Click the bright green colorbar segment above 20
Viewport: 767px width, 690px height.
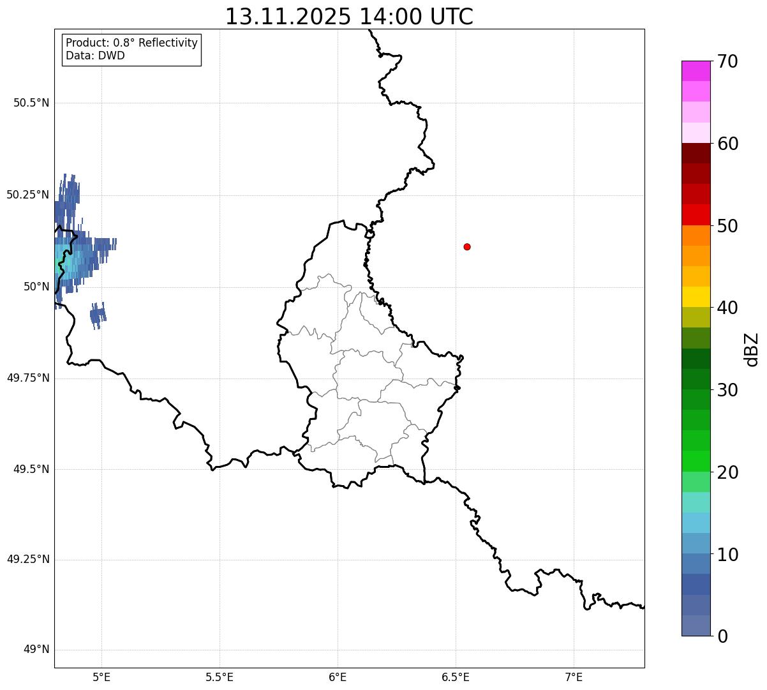pyautogui.click(x=696, y=461)
